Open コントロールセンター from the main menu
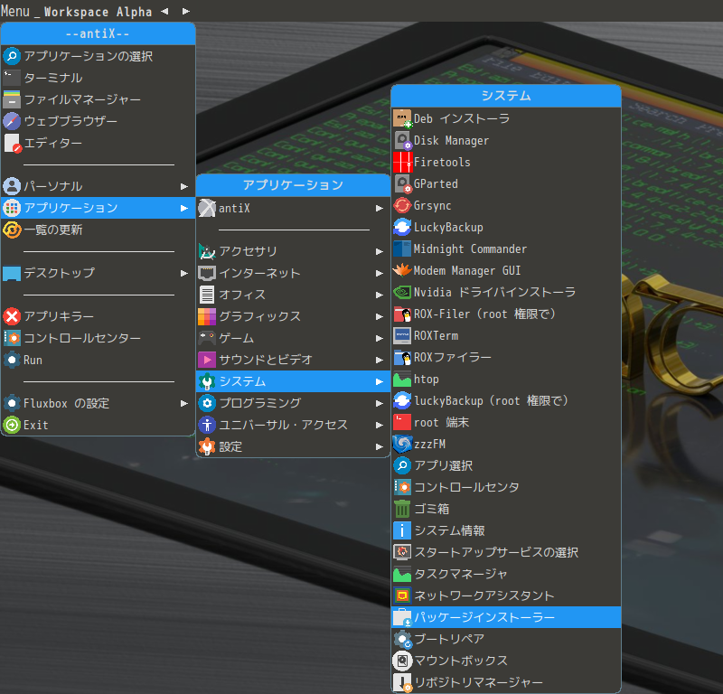Viewport: 723px width, 694px height. 99,338
